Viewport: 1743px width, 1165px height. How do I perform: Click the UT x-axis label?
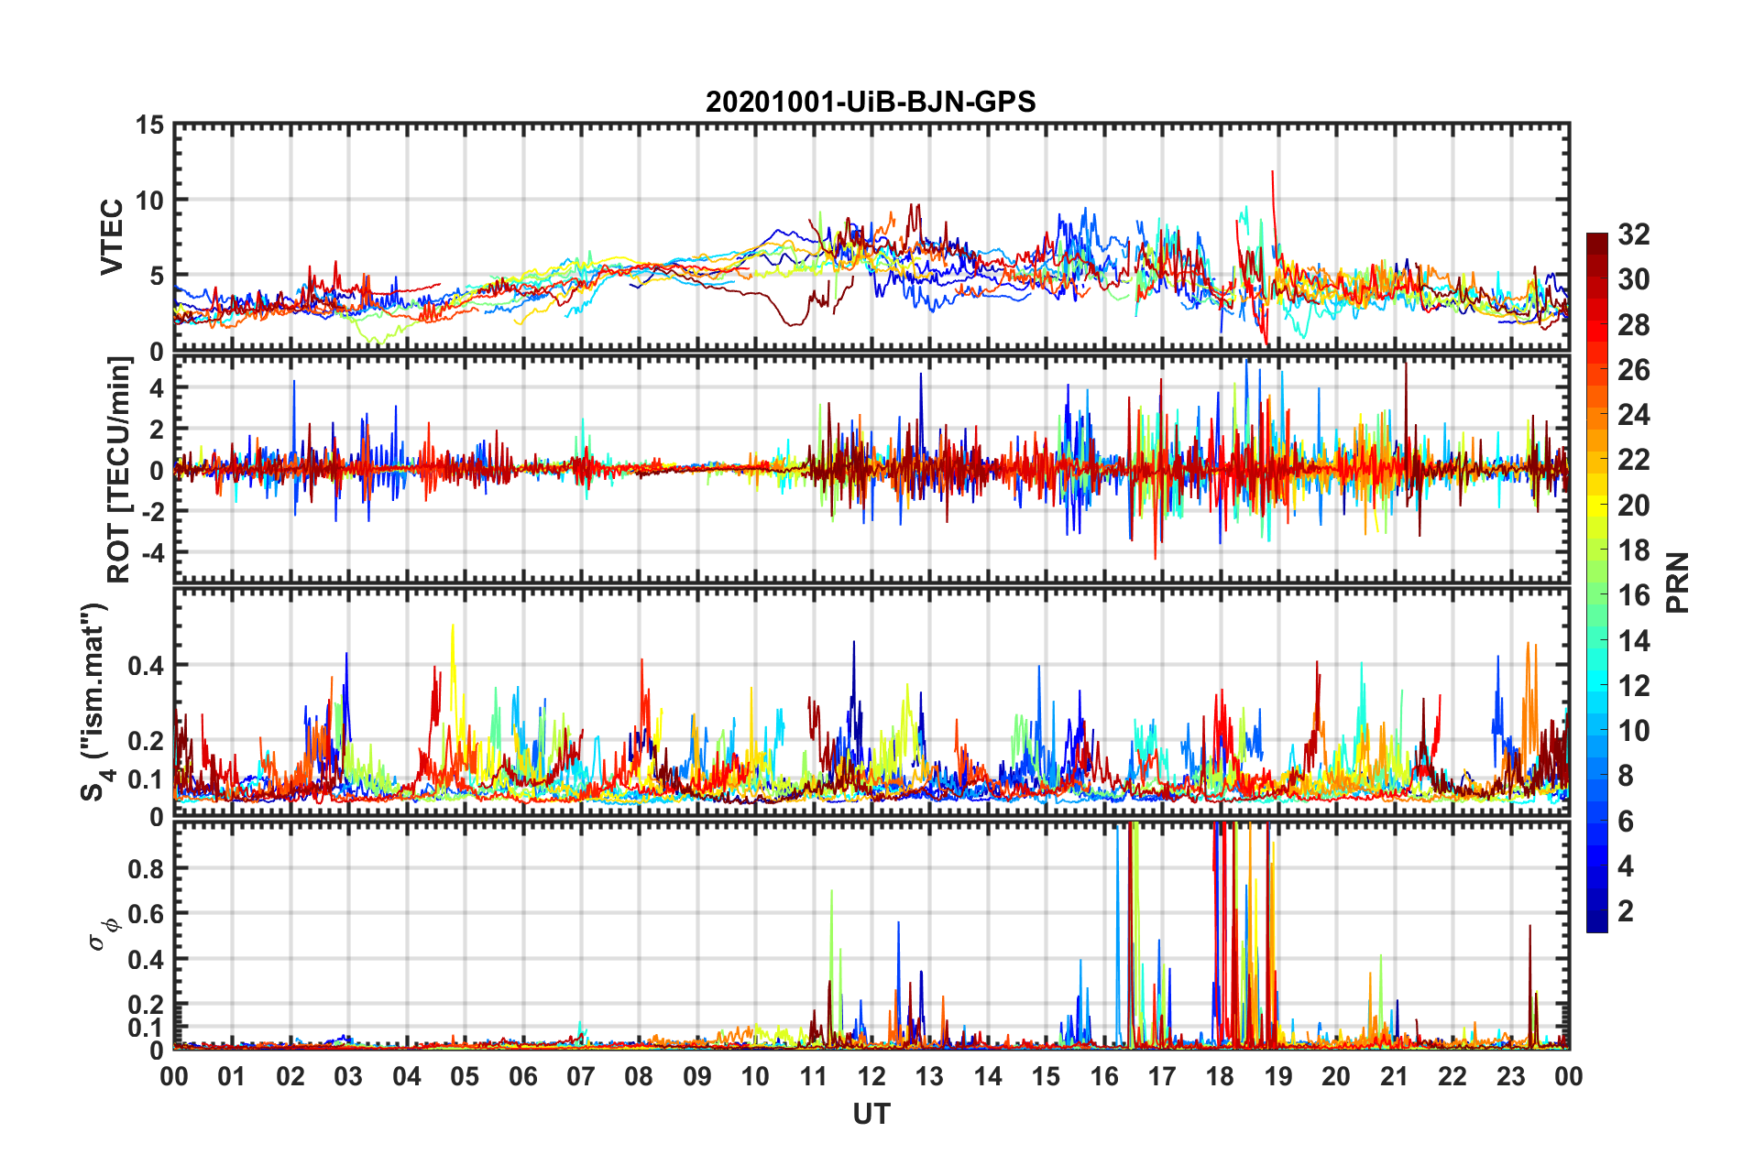click(871, 1114)
